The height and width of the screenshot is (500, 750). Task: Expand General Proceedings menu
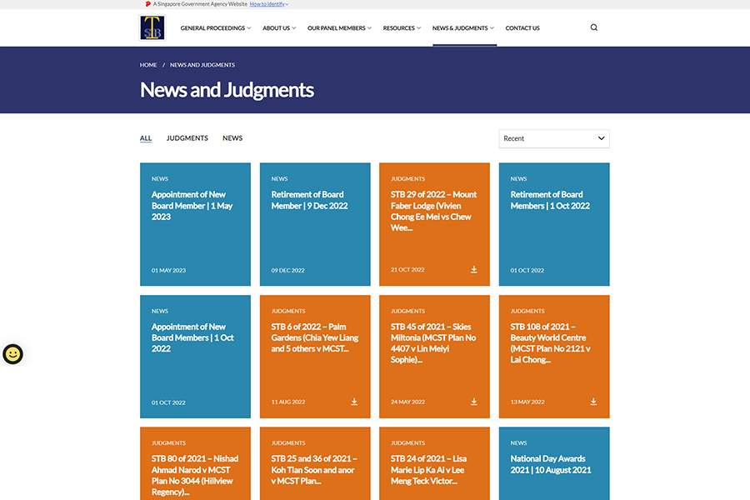(x=215, y=28)
